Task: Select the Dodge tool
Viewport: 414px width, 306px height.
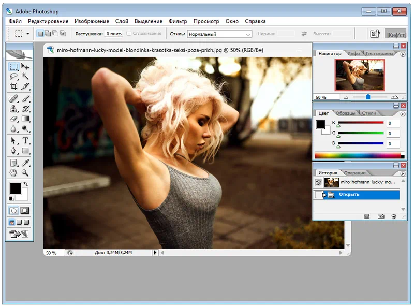Action: tap(25, 129)
